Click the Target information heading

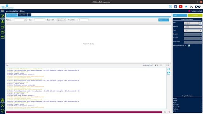187,96
